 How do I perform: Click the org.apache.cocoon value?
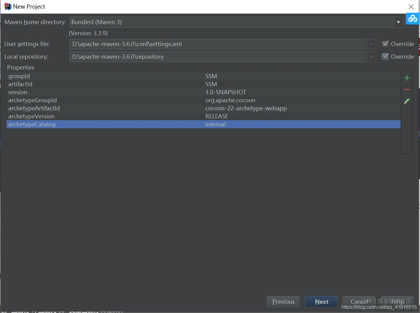coord(230,100)
